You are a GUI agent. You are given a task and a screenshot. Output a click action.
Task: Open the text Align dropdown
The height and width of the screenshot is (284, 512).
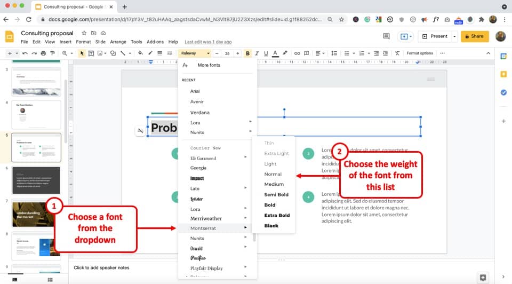tap(319, 53)
